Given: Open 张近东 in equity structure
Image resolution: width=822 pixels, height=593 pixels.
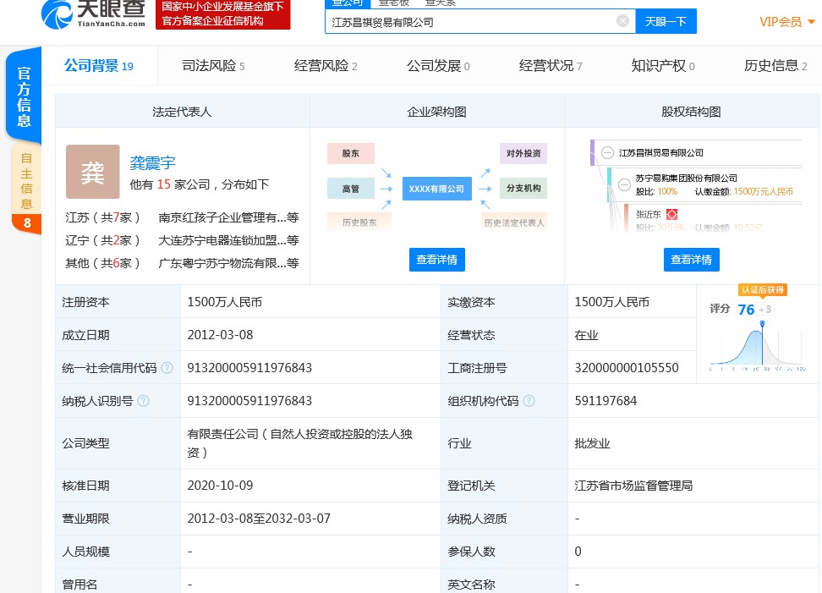Looking at the screenshot, I should pyautogui.click(x=649, y=214).
